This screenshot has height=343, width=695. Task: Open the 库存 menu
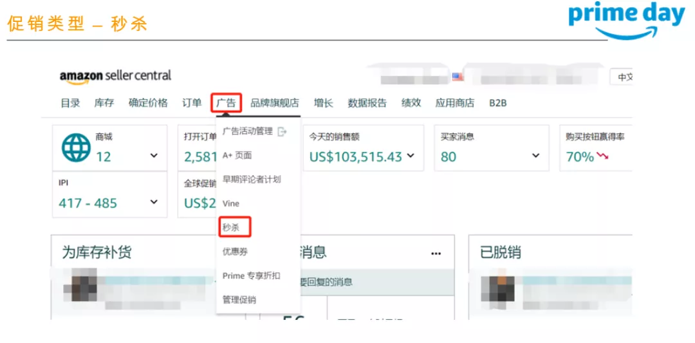pyautogui.click(x=104, y=103)
